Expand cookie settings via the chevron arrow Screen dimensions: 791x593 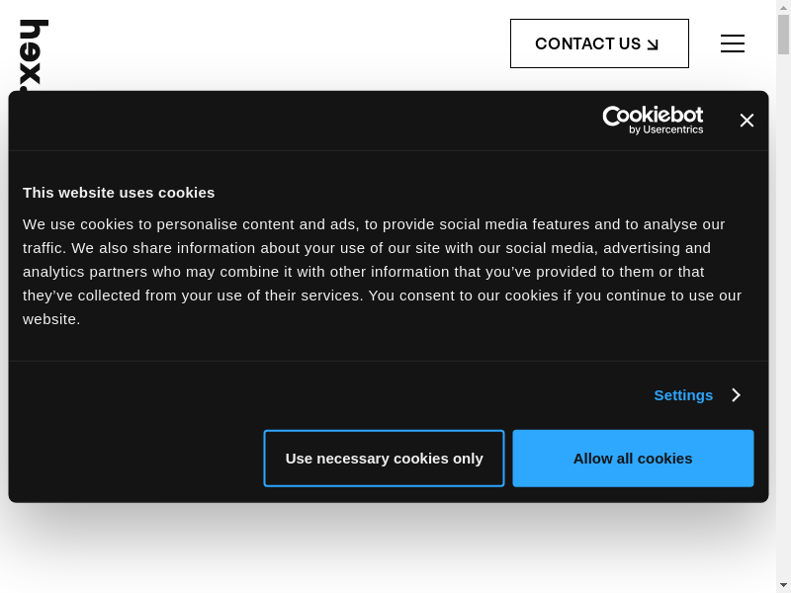(737, 395)
